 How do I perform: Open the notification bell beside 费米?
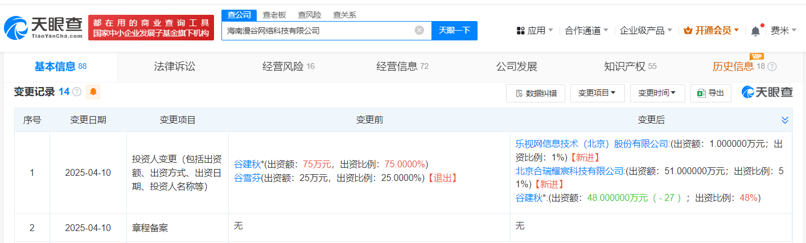point(756,31)
